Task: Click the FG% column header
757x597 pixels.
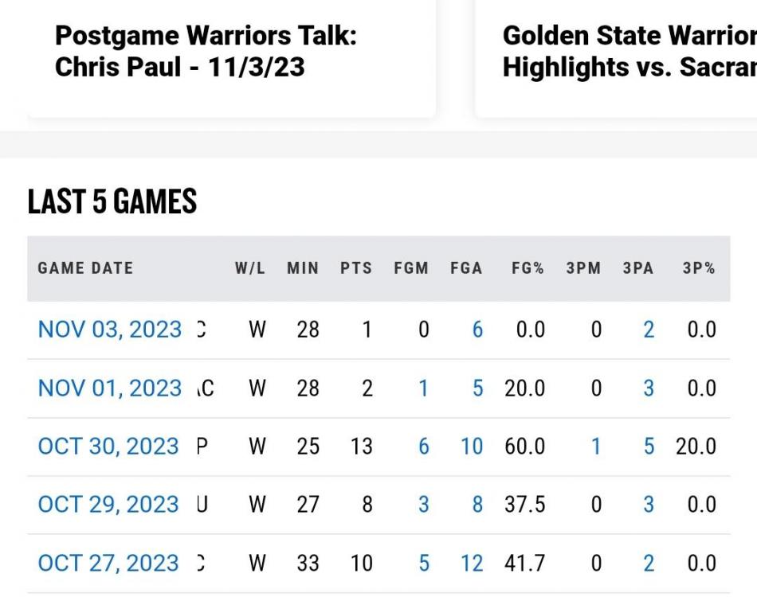Action: coord(528,268)
